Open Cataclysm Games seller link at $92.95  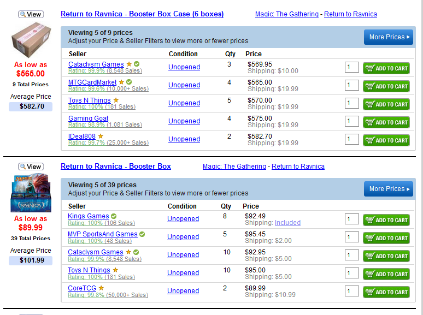pos(96,252)
